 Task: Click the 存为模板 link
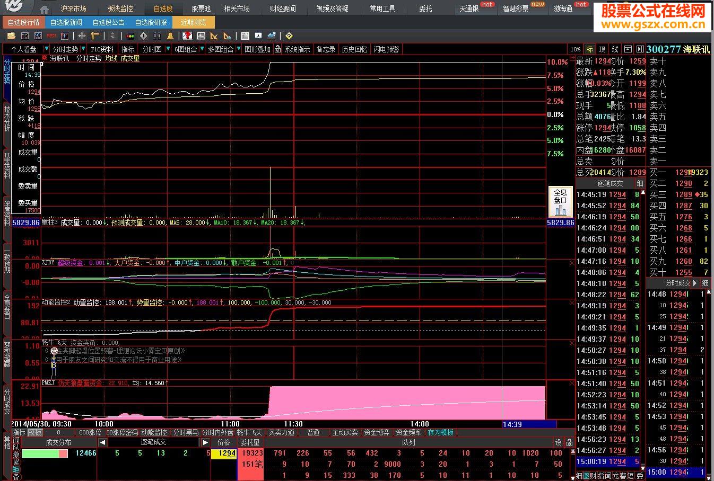[x=440, y=433]
